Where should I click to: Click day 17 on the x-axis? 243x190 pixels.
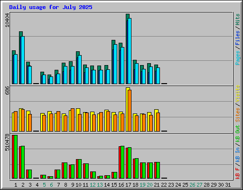pos(128,185)
